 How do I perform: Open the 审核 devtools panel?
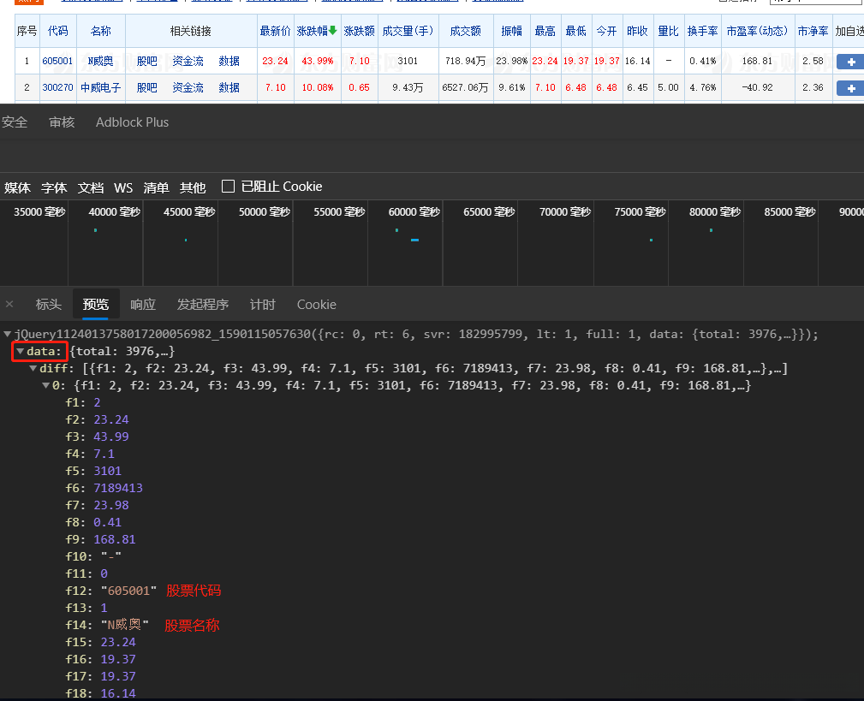coord(62,122)
